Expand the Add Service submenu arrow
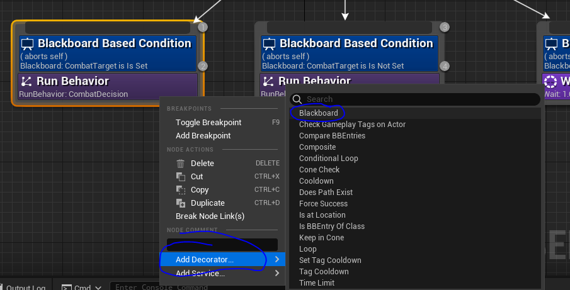Screen dimensions: 570x290 click(x=277, y=273)
